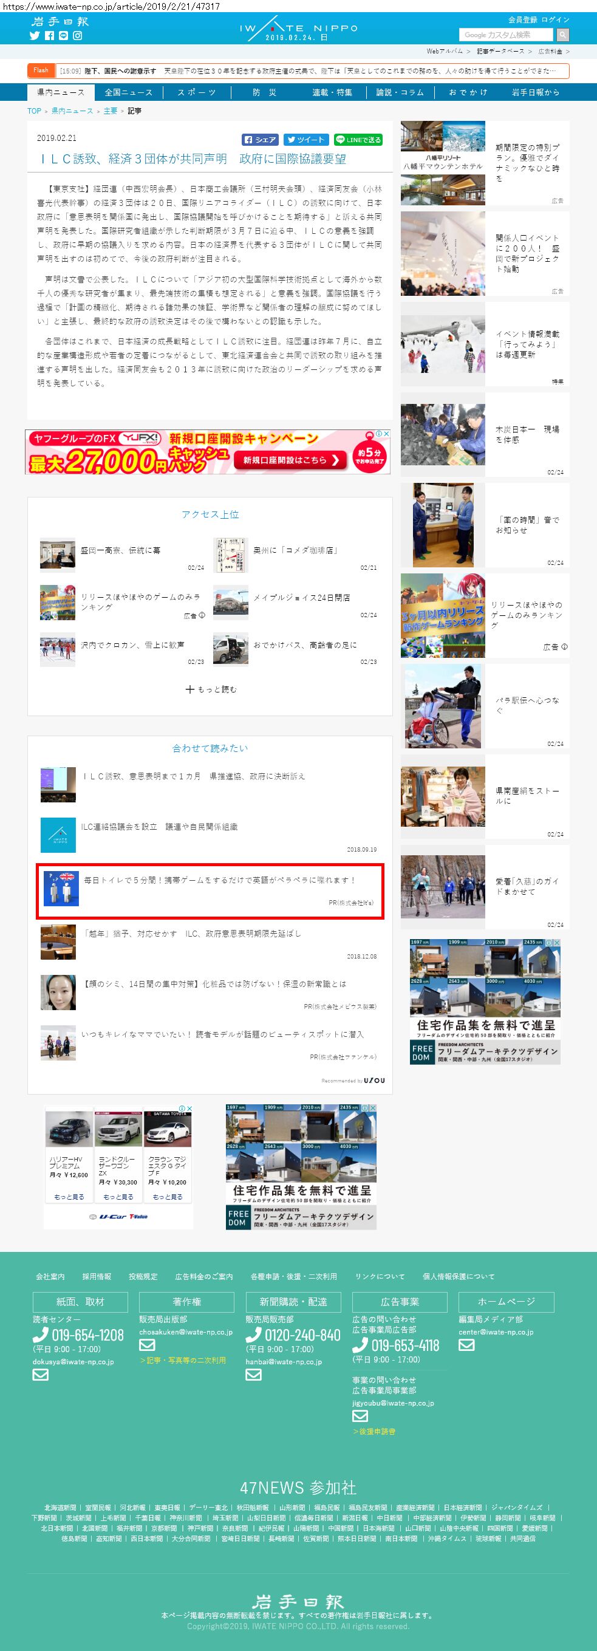Click the 県内ニュース breadcrumb link
Screen dimensions: 597x1651
72,111
